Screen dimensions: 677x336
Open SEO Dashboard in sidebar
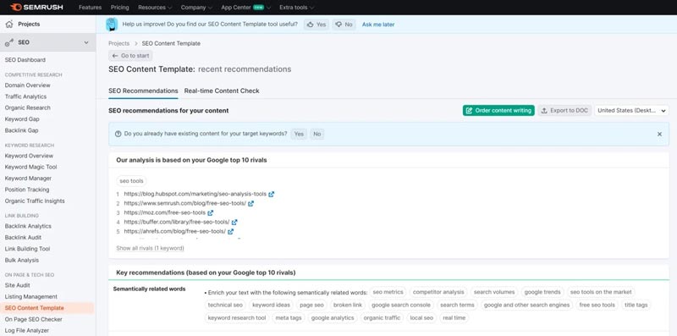25,60
